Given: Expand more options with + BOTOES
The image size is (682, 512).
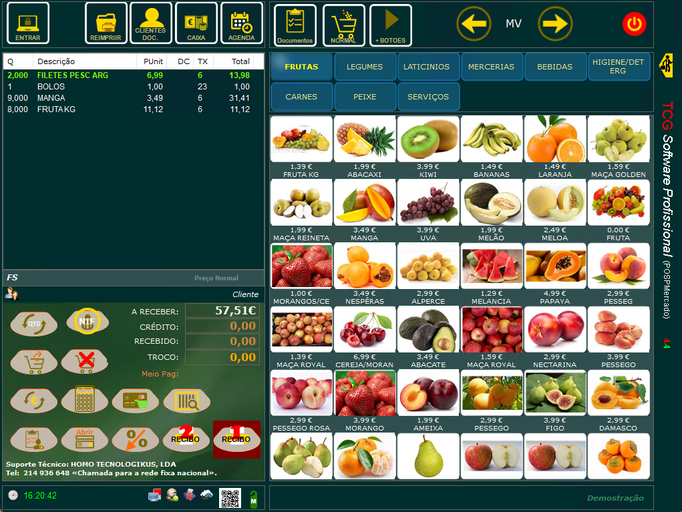Looking at the screenshot, I should 390,25.
